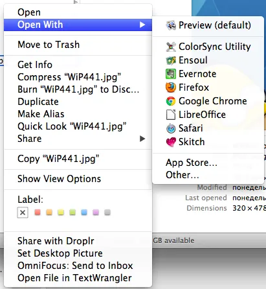This screenshot has height=289, width=266.
Task: Click the Dimensions label in Finder info
Action: (206, 208)
